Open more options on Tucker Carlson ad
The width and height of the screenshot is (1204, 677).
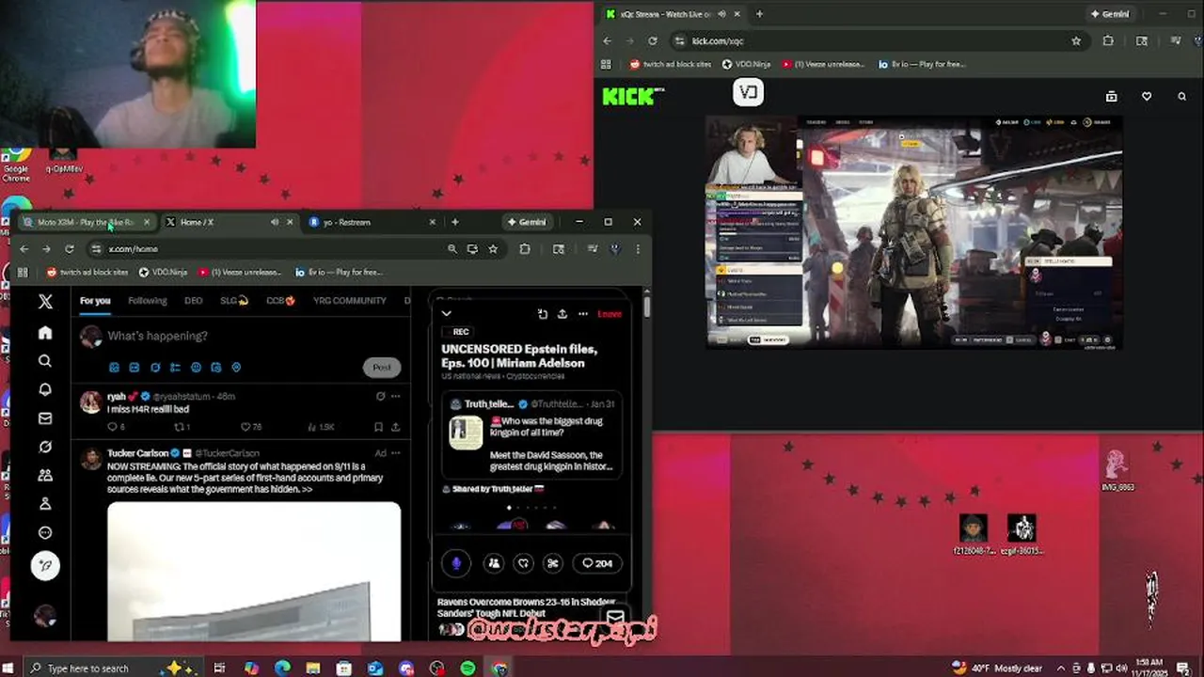(395, 453)
